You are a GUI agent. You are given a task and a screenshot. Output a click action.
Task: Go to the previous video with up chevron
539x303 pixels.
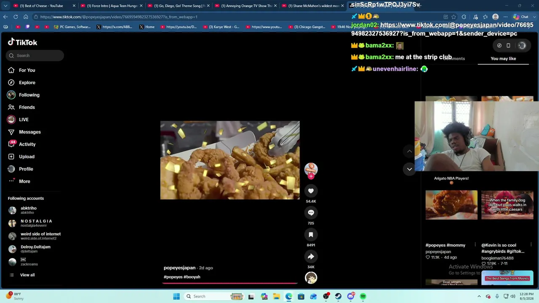tap(409, 151)
